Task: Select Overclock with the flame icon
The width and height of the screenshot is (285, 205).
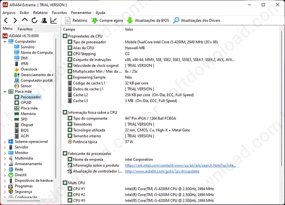Action: (29, 69)
